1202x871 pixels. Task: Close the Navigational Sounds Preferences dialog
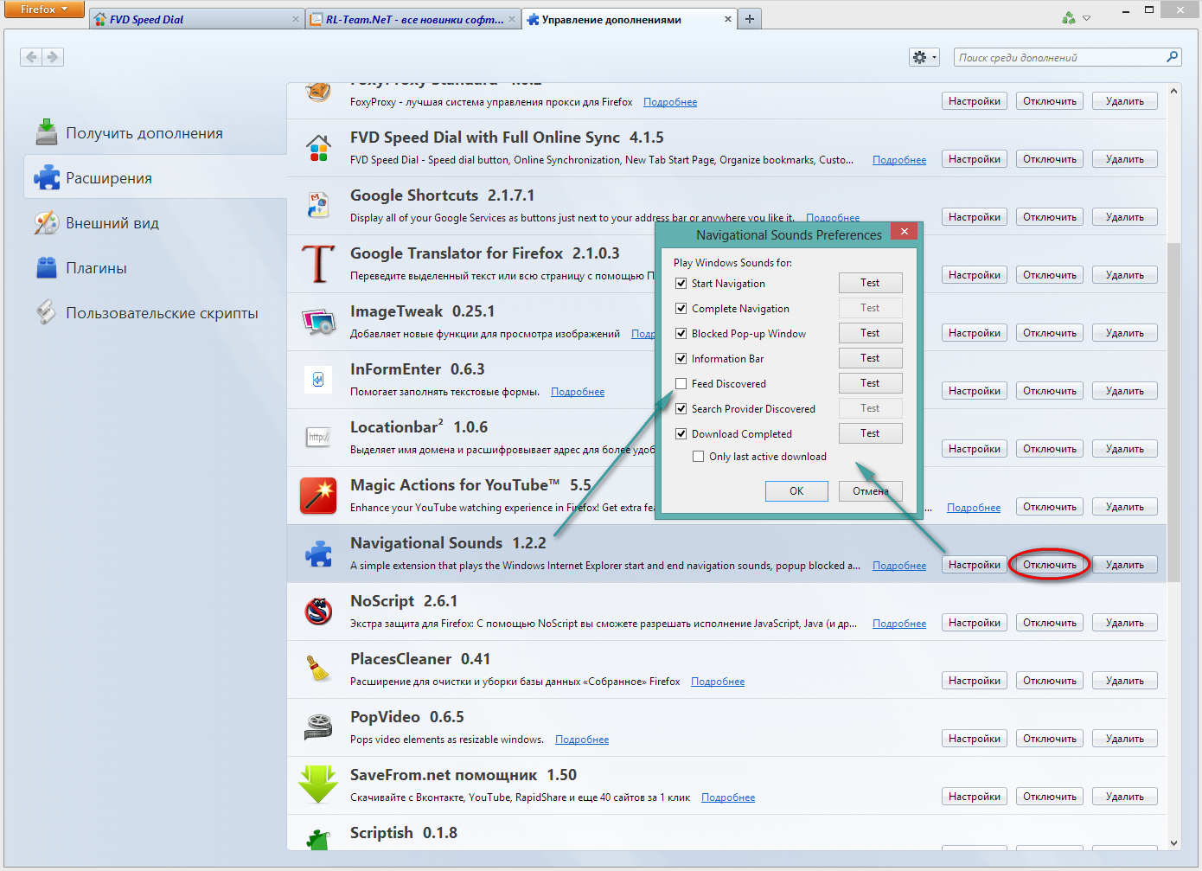click(x=904, y=231)
